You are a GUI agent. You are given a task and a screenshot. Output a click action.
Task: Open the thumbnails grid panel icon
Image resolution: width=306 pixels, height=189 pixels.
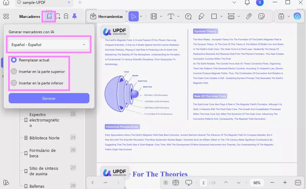(x=6, y=16)
